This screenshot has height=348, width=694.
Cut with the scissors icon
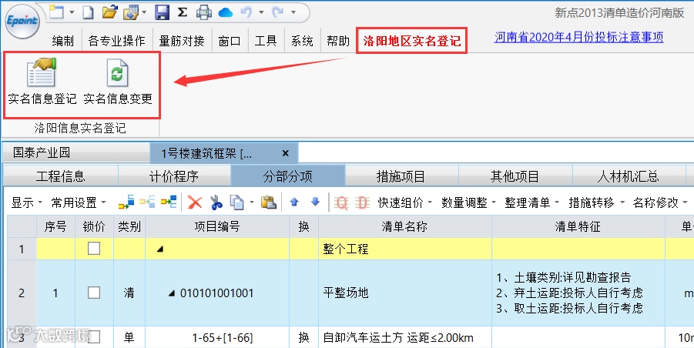pyautogui.click(x=216, y=202)
